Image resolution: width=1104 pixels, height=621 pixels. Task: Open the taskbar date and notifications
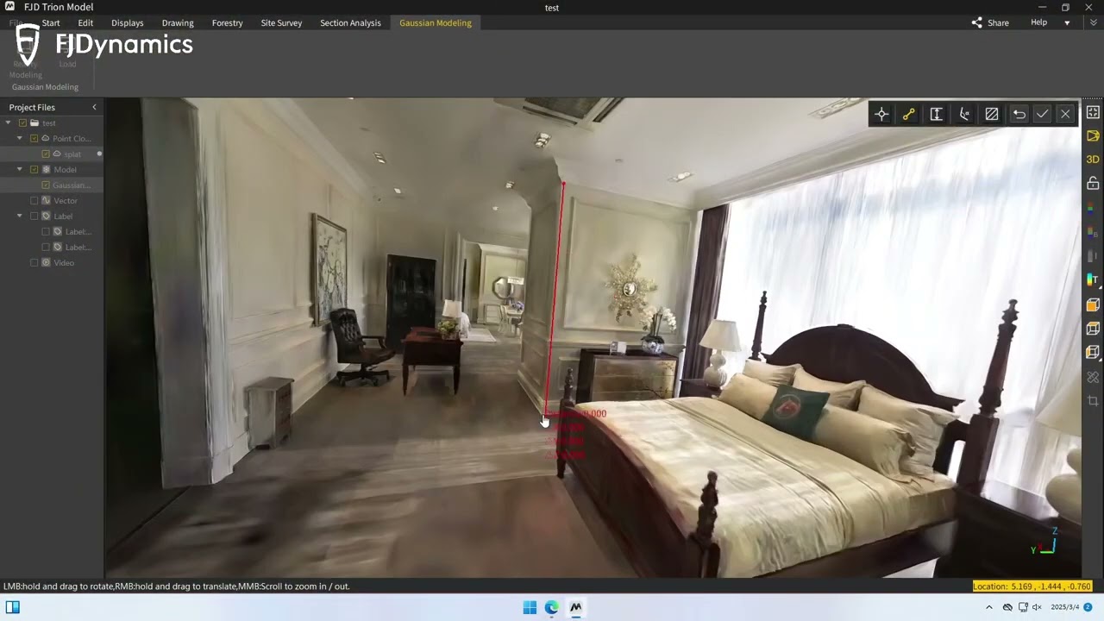[1071, 607]
